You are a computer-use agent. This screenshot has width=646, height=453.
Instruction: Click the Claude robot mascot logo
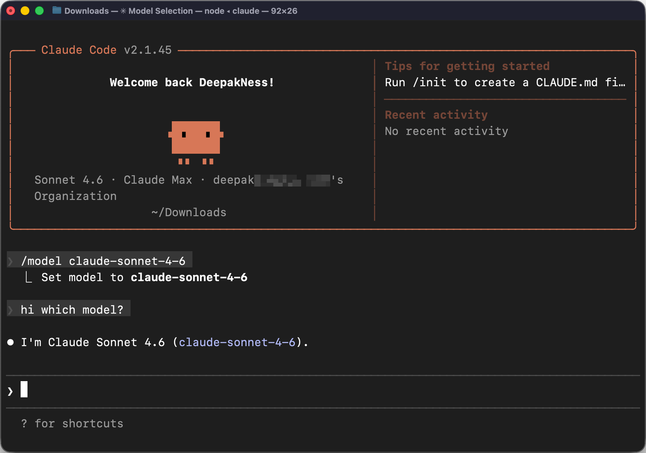click(196, 139)
